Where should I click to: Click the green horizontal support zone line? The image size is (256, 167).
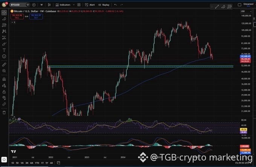tap(140, 66)
